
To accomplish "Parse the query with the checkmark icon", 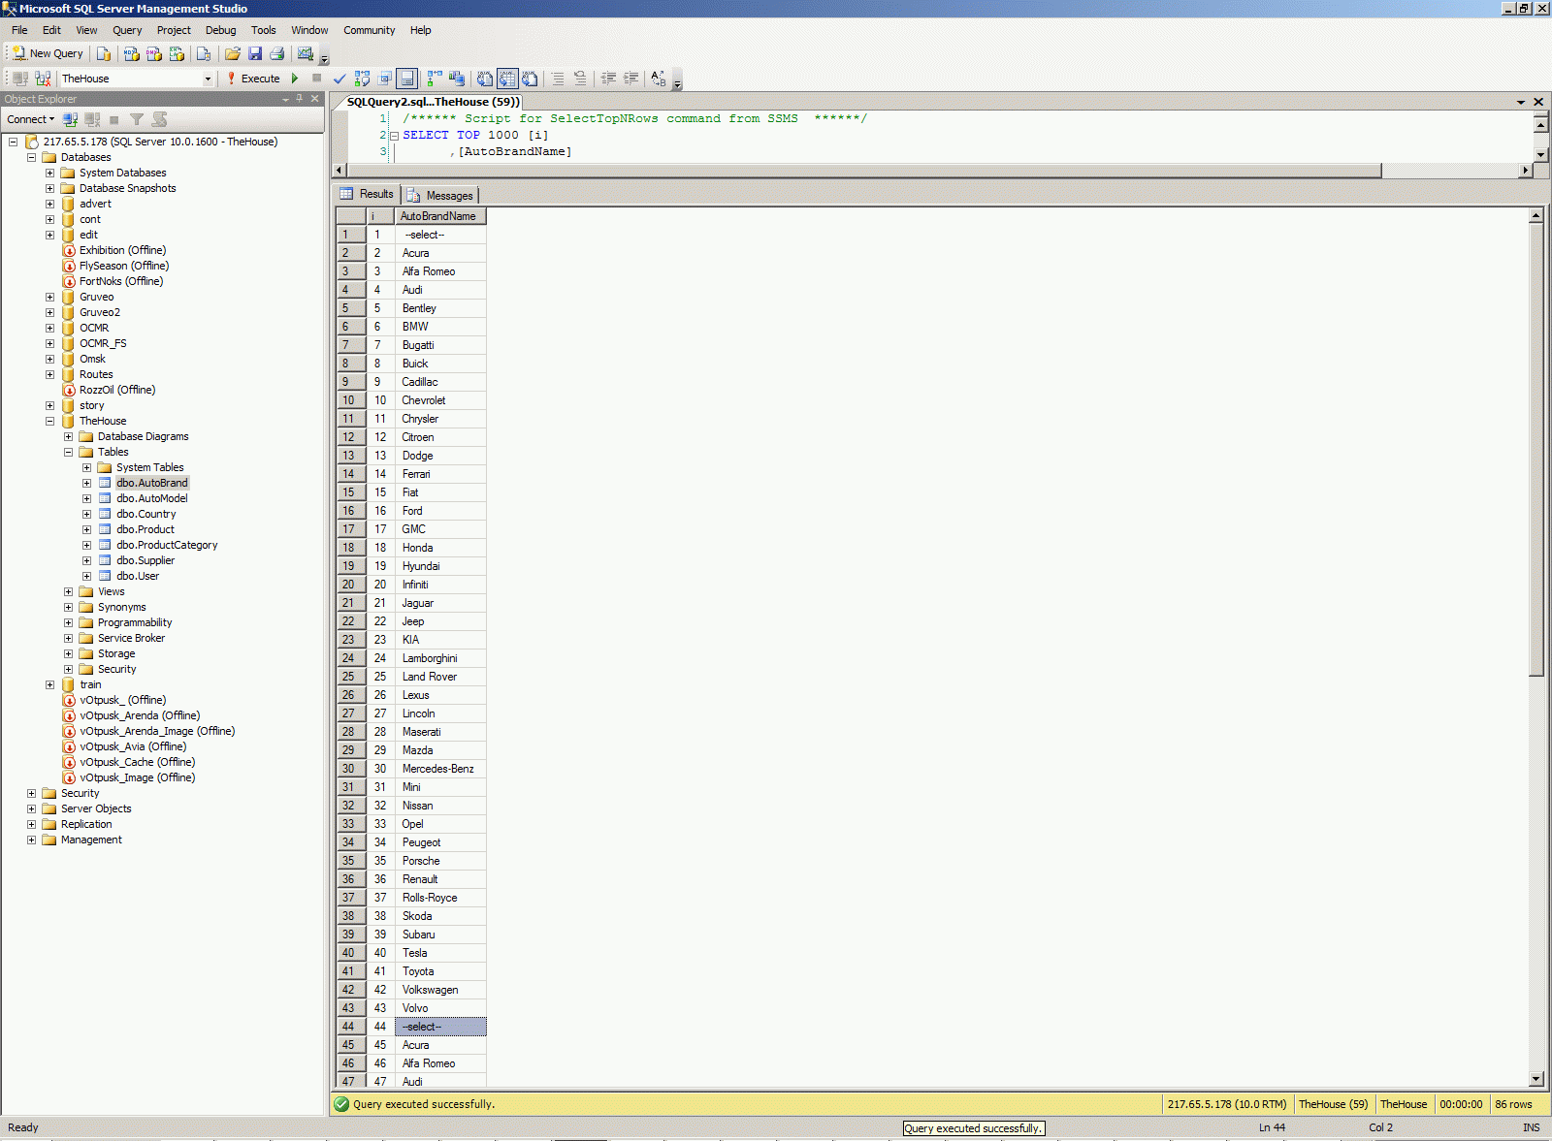I will [339, 79].
